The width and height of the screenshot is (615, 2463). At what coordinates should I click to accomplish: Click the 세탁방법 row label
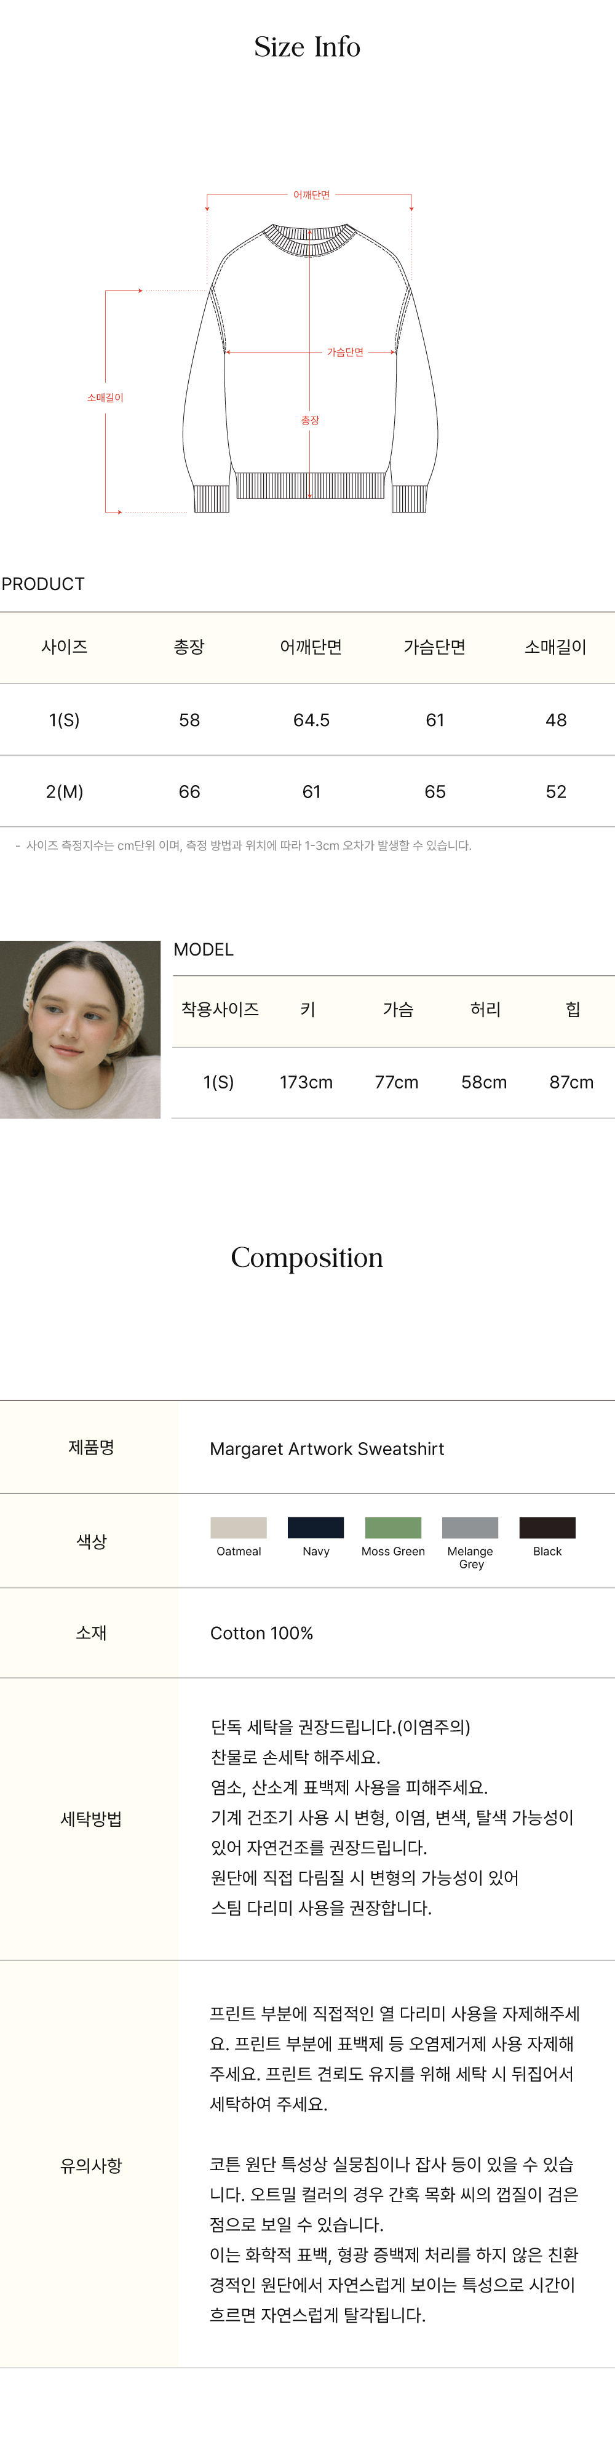tap(91, 1819)
